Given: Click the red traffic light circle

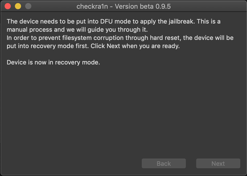Looking at the screenshot, I should [x=8, y=6].
